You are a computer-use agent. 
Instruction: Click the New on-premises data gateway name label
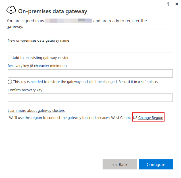tap(38, 41)
